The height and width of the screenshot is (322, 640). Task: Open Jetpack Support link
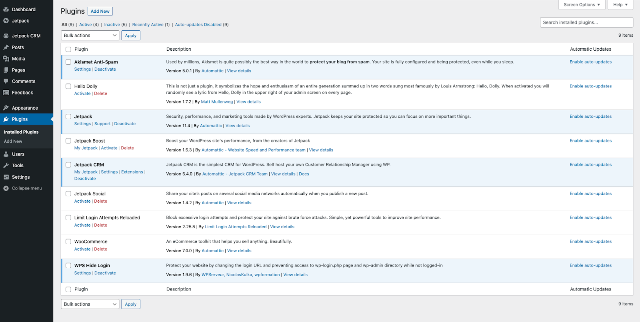tap(102, 124)
